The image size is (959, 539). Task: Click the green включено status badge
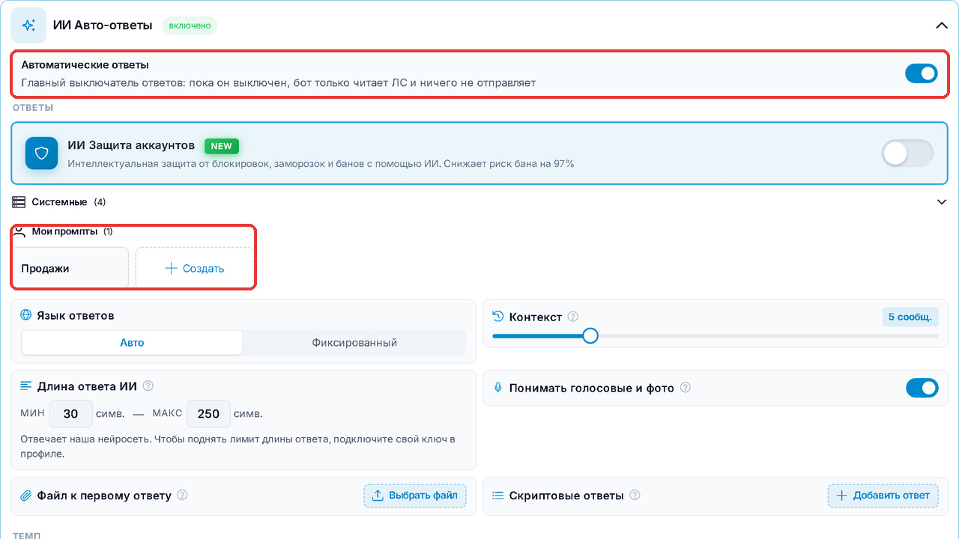(x=190, y=25)
